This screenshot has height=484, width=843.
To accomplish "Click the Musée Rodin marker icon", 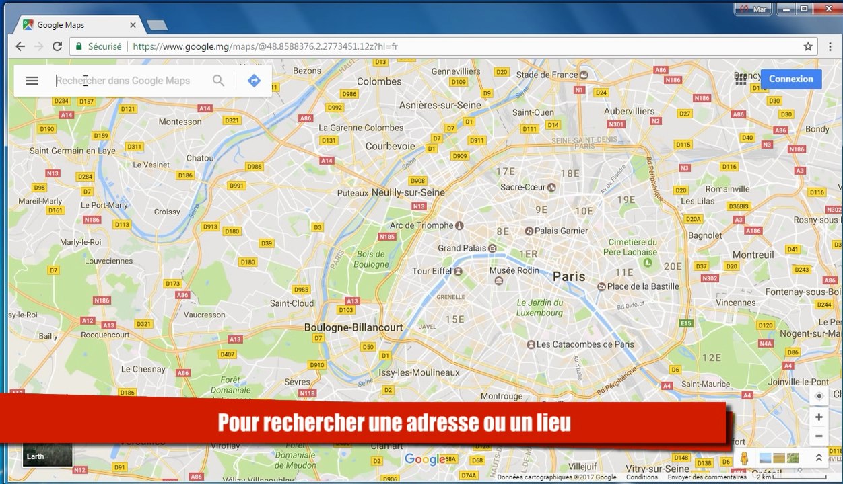I will pyautogui.click(x=498, y=281).
